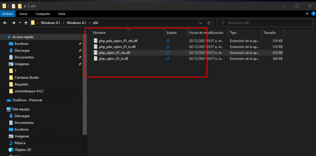Image resolution: width=316 pixels, height=156 pixels.
Task: Open recent locations dropdown arrow
Action: pos(20,23)
